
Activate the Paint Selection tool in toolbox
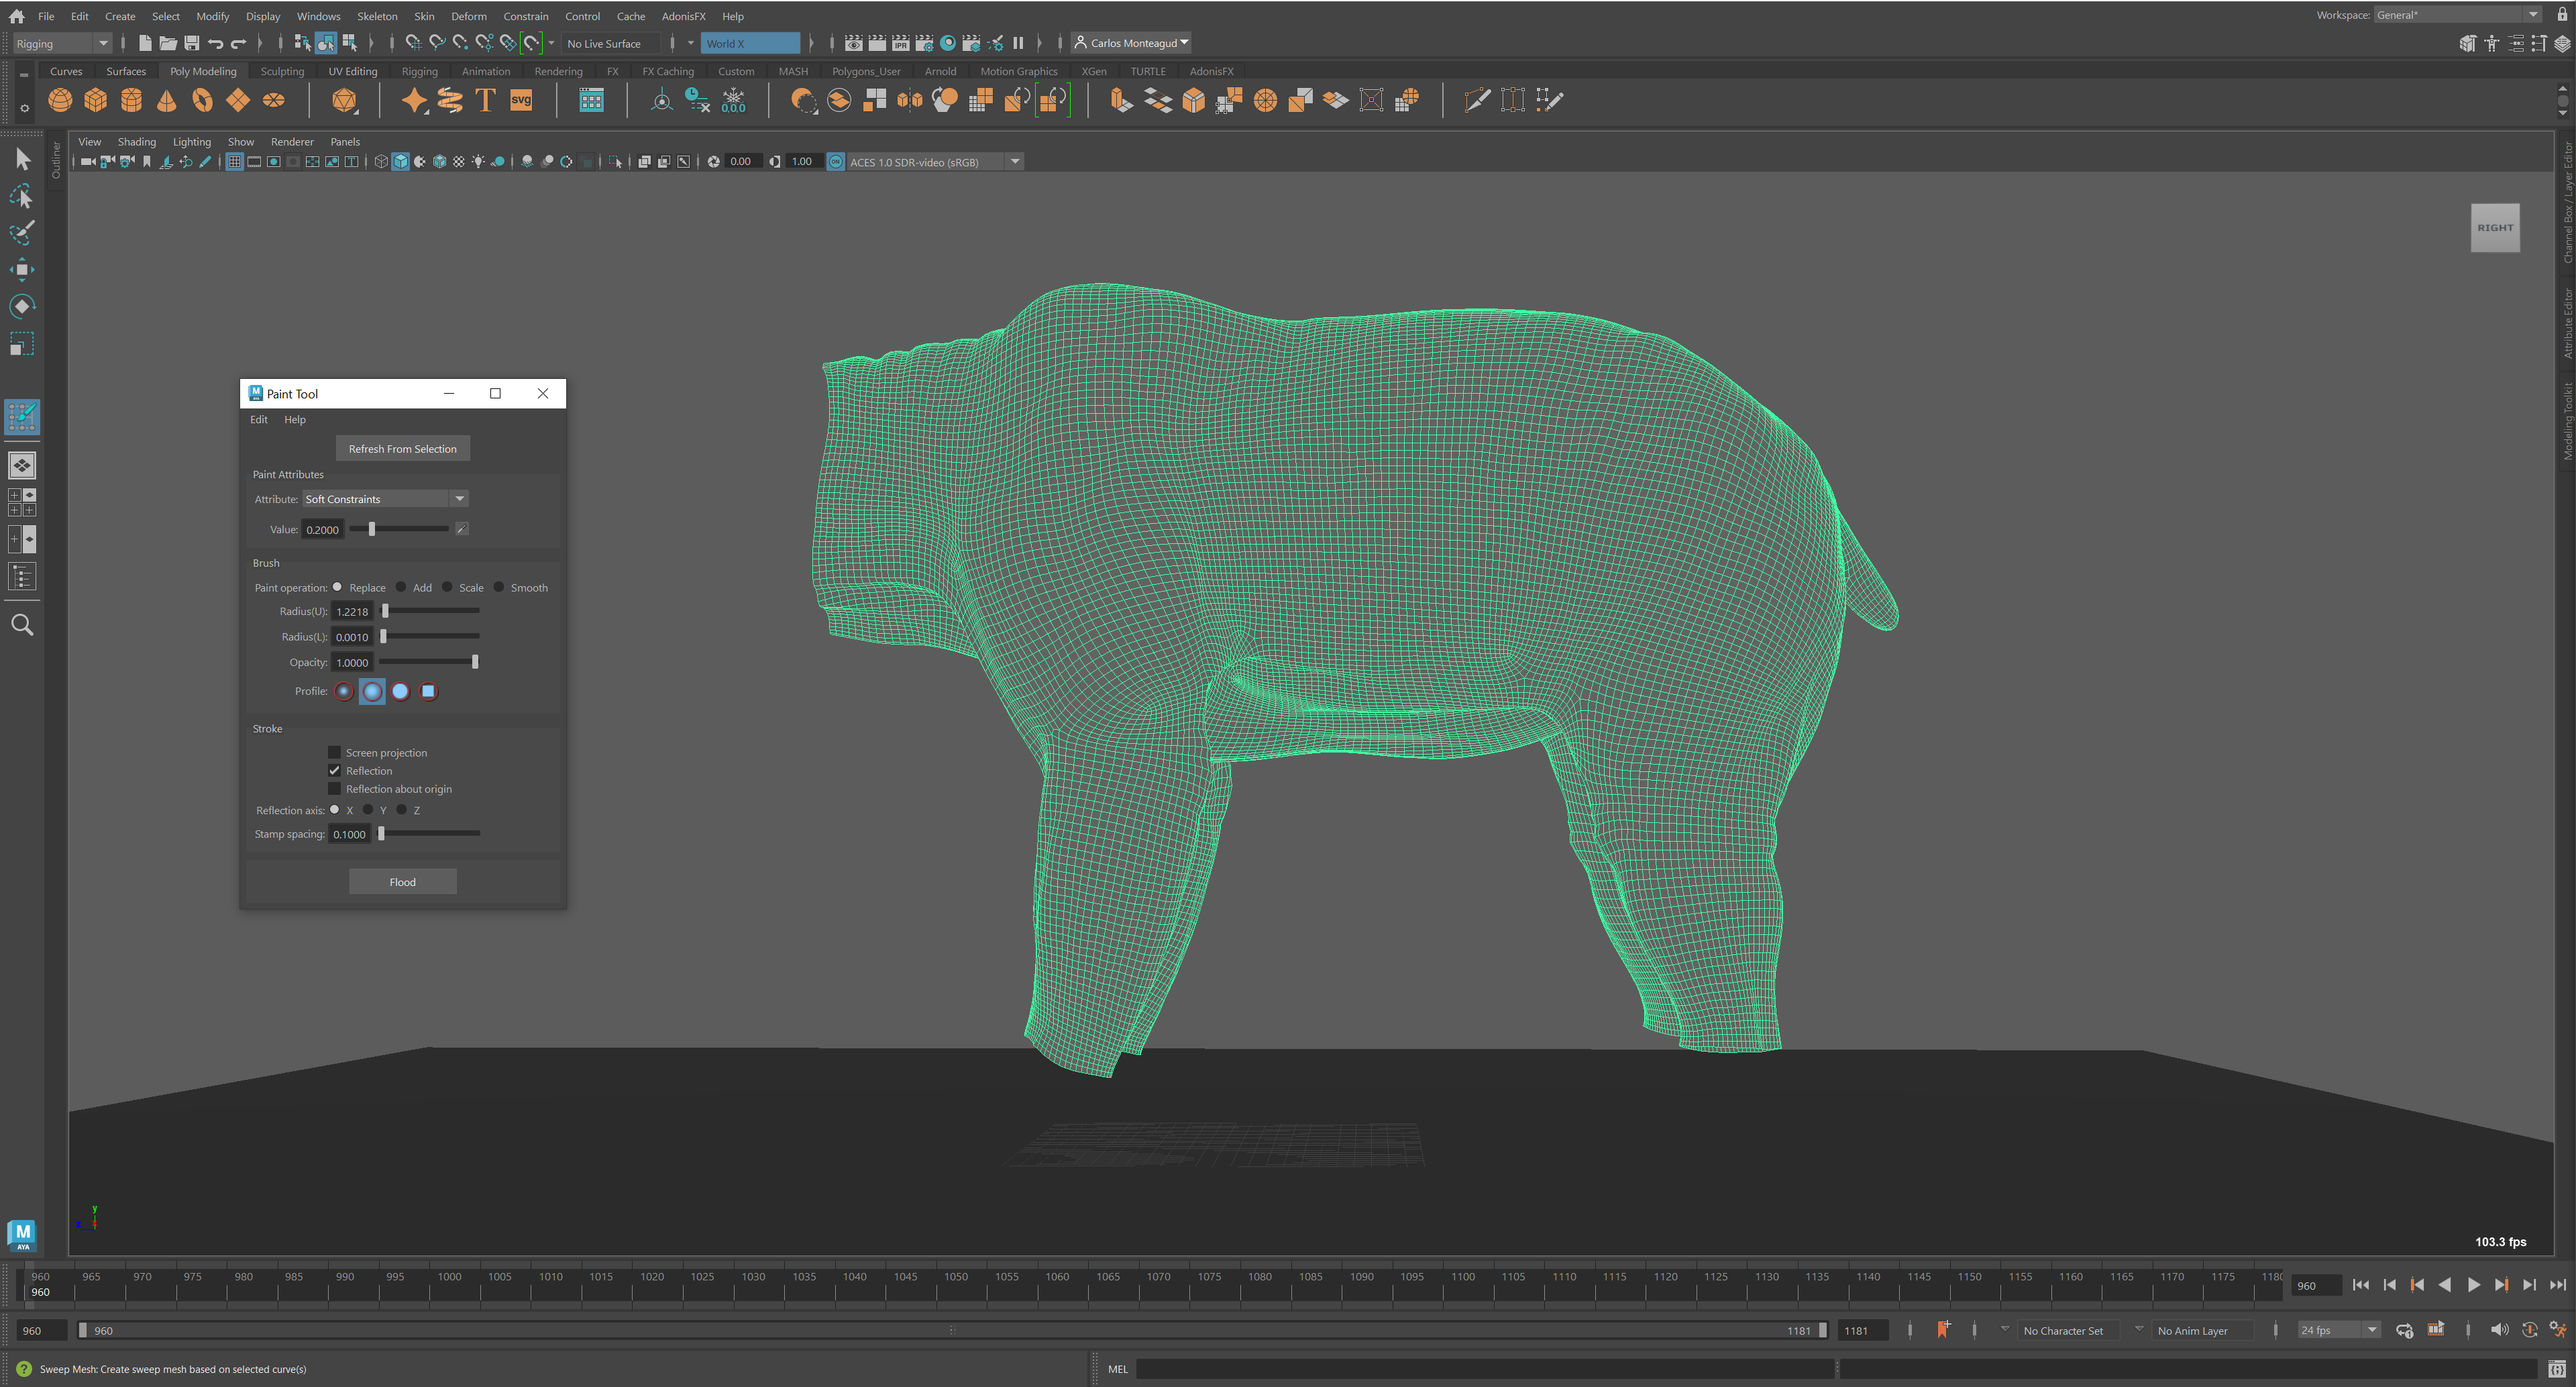[22, 233]
